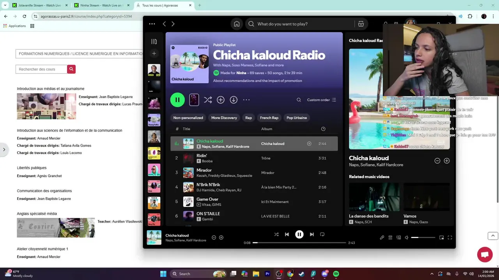This screenshot has height=280, width=499.
Task: Like current song with bottom bar plus
Action: [x=221, y=237]
